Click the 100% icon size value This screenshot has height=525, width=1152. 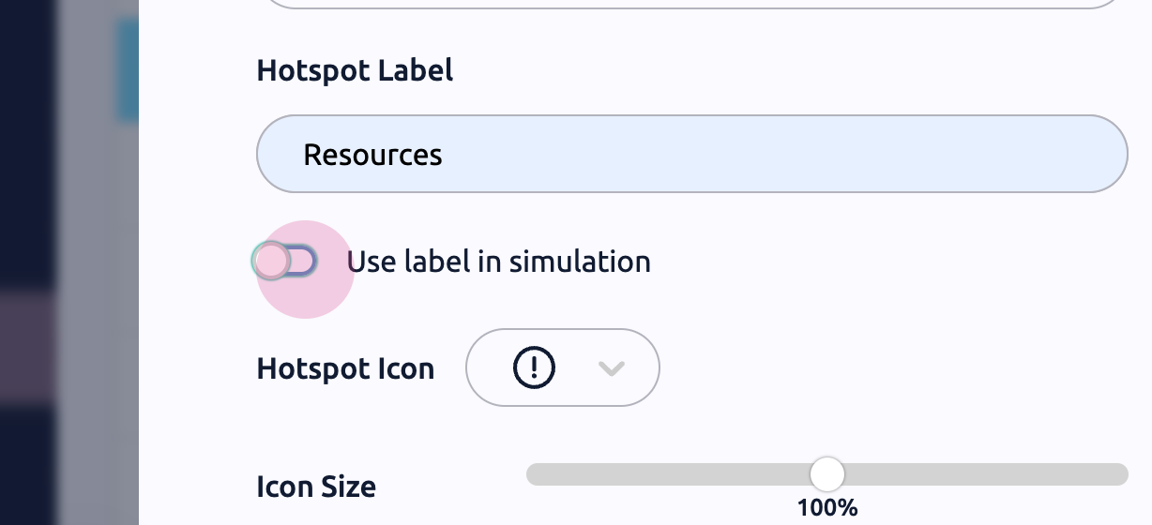pyautogui.click(x=826, y=508)
